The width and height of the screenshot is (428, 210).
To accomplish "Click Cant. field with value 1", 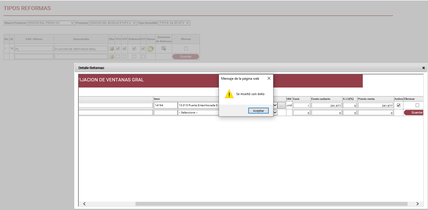I will coord(301,105).
